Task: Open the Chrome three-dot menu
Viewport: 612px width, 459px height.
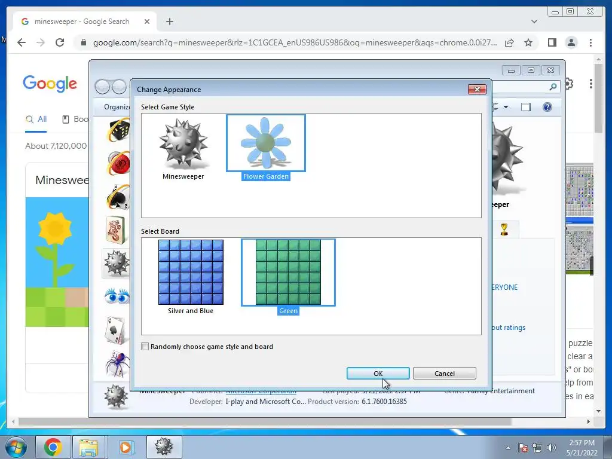Action: [x=590, y=42]
